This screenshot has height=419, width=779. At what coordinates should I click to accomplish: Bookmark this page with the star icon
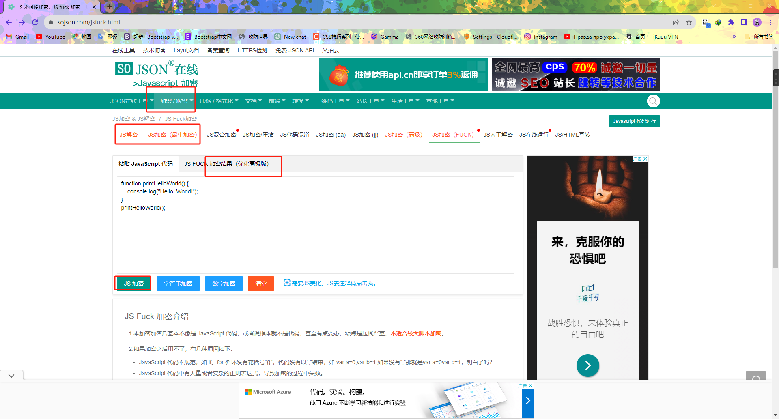coord(689,22)
